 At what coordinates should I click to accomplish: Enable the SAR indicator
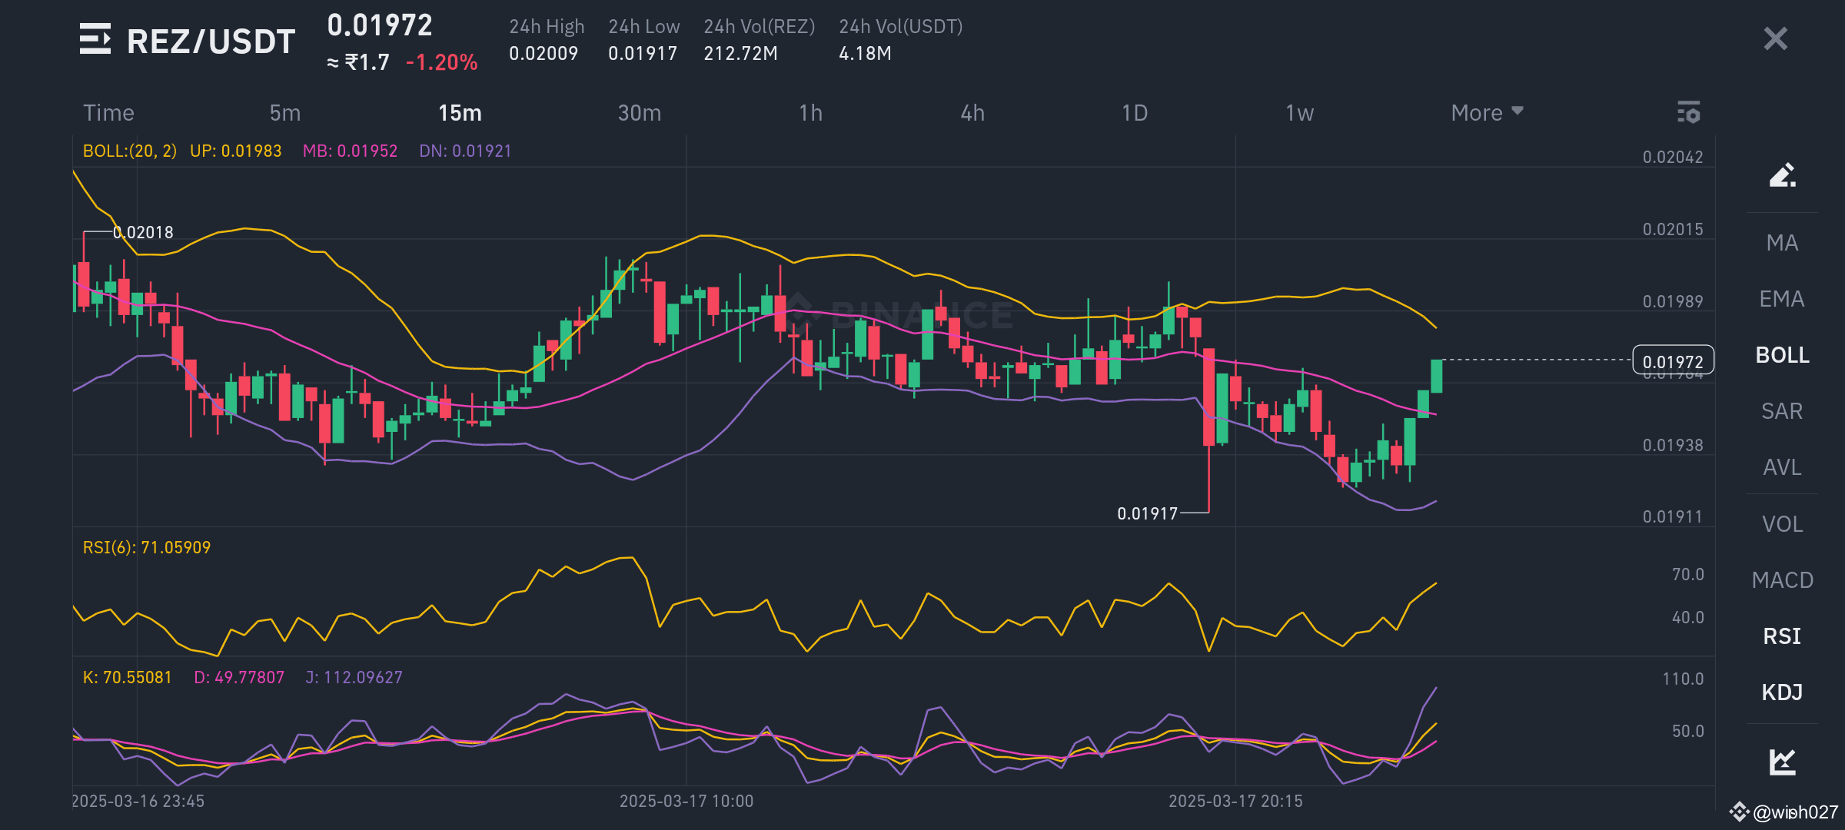(x=1782, y=411)
